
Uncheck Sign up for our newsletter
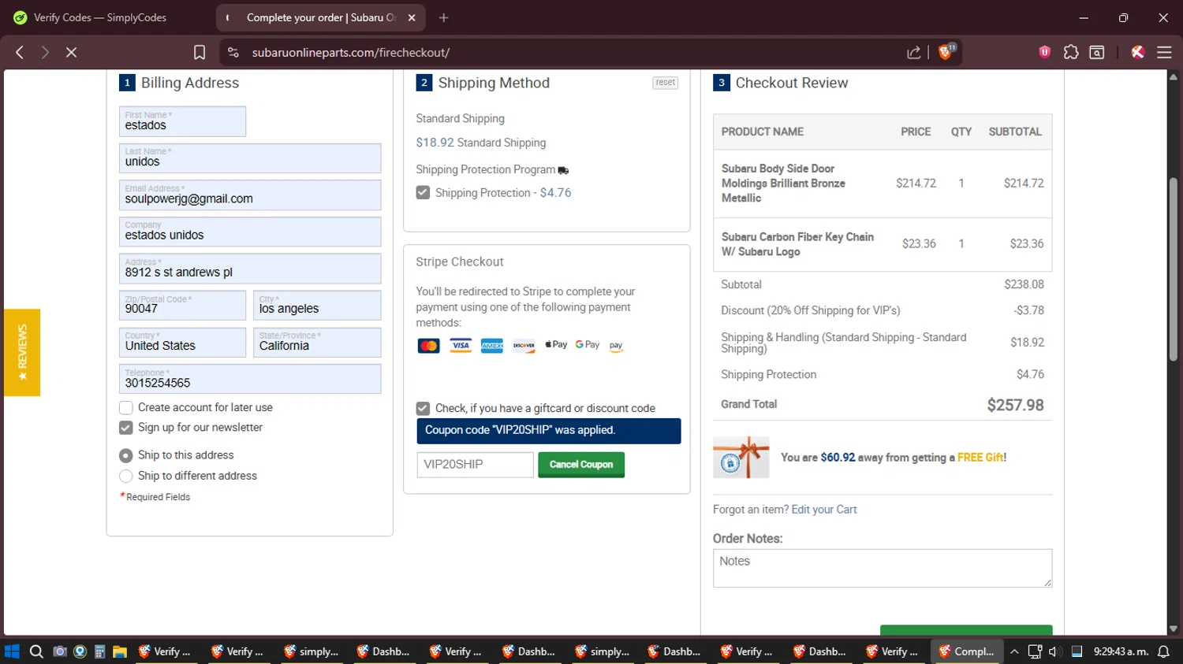[x=126, y=428]
